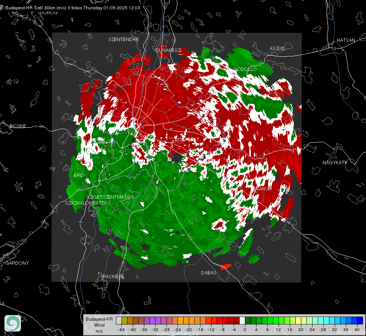Select the legend value 16

(289, 330)
